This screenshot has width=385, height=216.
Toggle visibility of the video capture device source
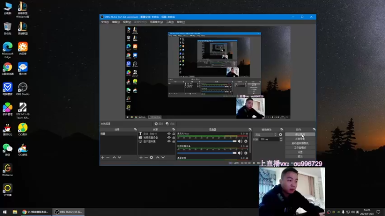[169, 138]
